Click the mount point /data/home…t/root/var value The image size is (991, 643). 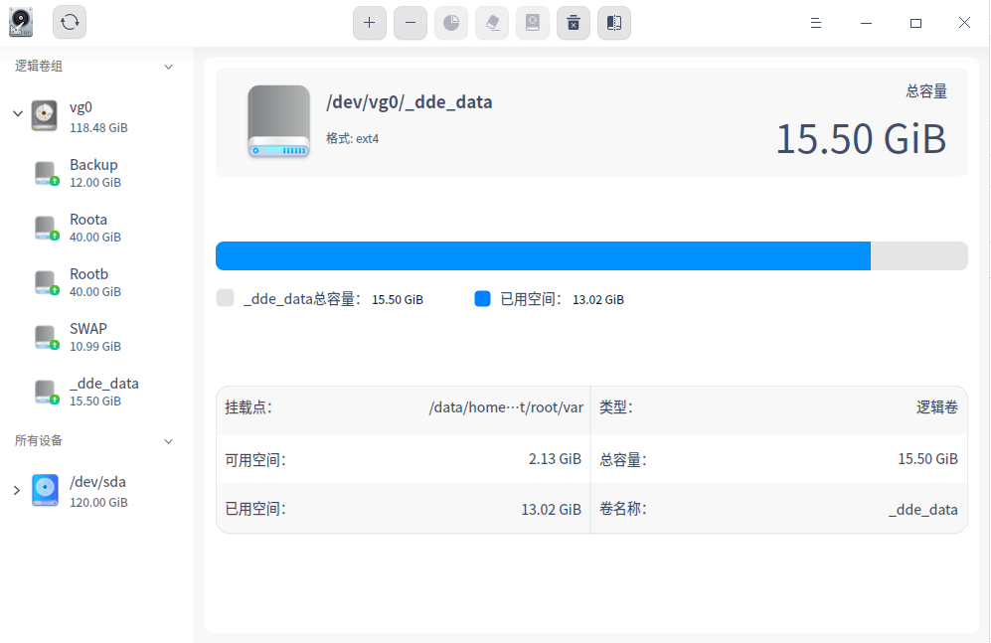click(x=506, y=407)
